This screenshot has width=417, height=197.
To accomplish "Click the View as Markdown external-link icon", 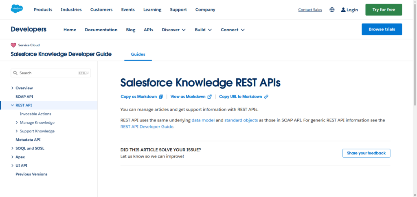I will point(210,97).
